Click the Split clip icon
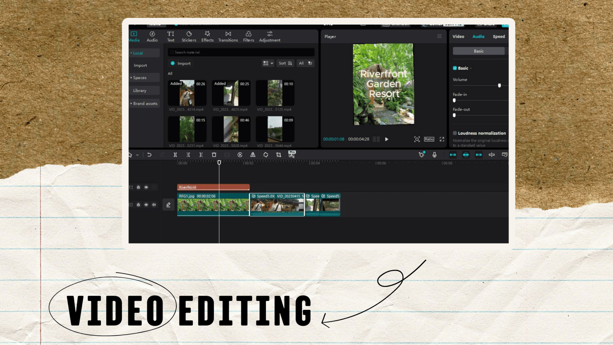 click(x=175, y=155)
